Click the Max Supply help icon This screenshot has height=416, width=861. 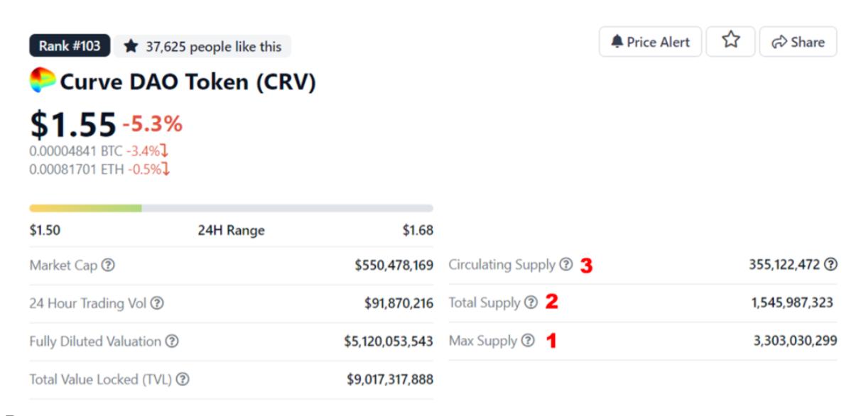click(527, 341)
